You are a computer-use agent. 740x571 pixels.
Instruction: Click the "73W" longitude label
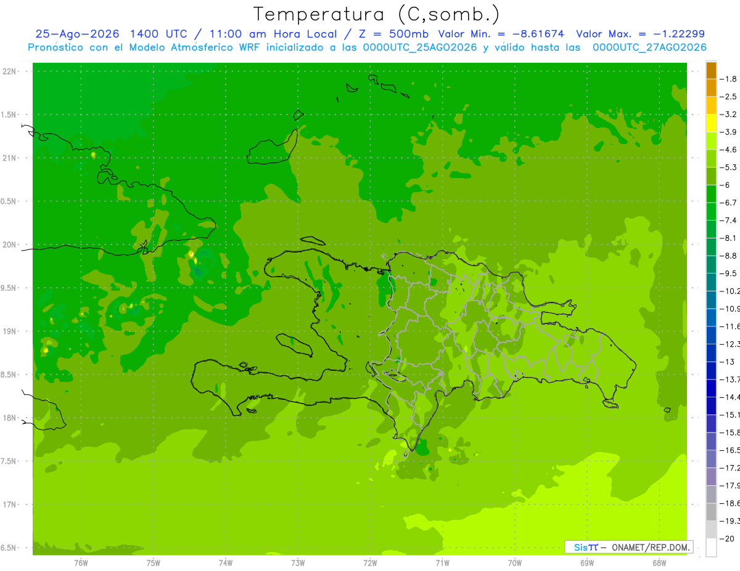(298, 562)
